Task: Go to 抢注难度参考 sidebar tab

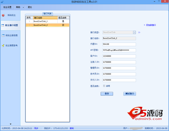Action: tap(10, 45)
